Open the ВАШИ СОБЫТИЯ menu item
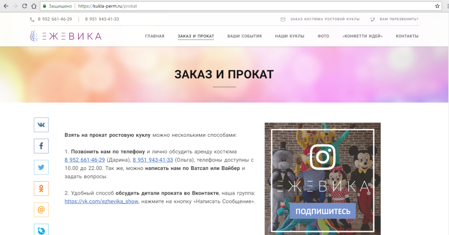Image resolution: width=449 pixels, height=235 pixels. click(244, 36)
